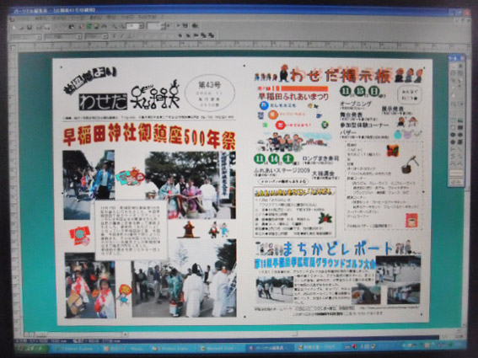Select the 第43号 oval issue label
The width and height of the screenshot is (478, 358).
click(210, 93)
